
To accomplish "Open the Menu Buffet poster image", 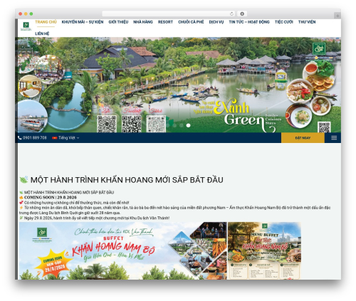I will pos(264,250).
